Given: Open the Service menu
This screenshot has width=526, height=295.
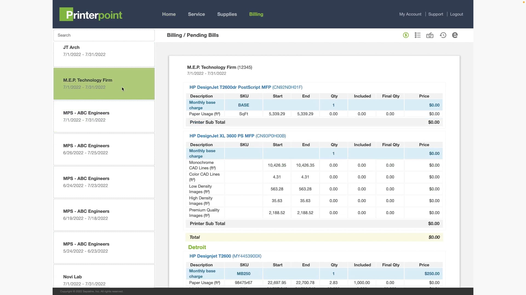Looking at the screenshot, I should 196,14.
